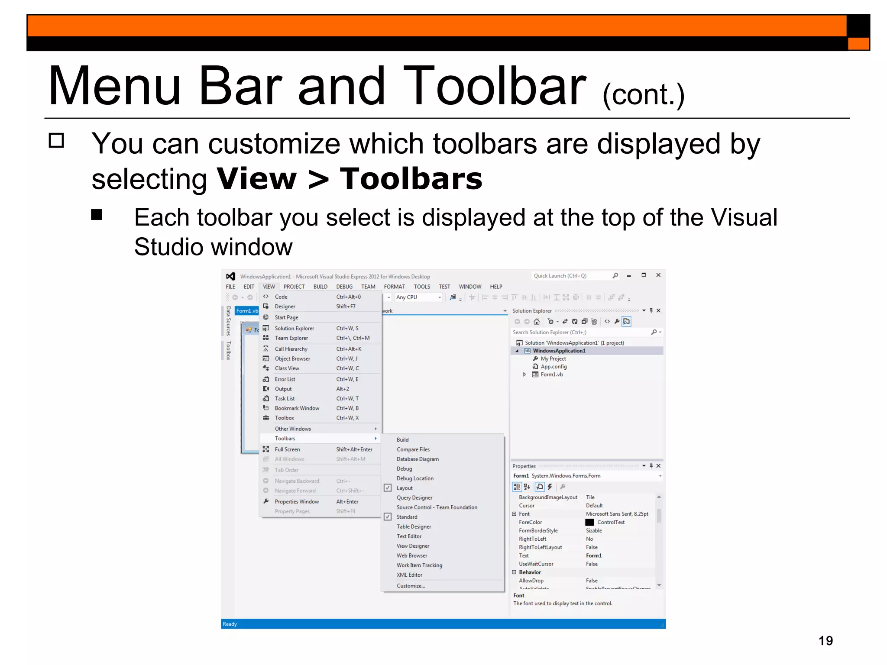Choose Properties Window in View menu
The width and height of the screenshot is (887, 665).
tap(320, 501)
